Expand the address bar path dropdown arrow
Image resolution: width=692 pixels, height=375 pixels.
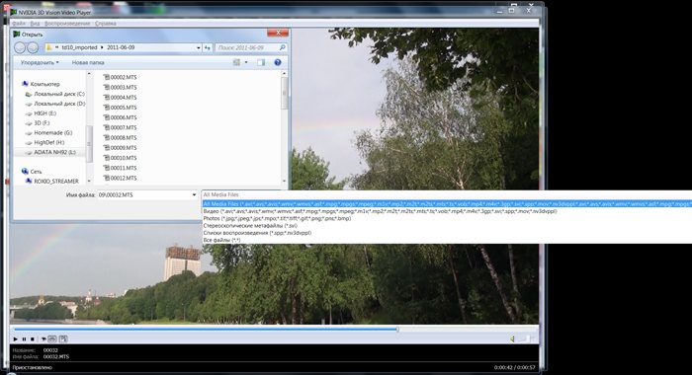pos(198,47)
